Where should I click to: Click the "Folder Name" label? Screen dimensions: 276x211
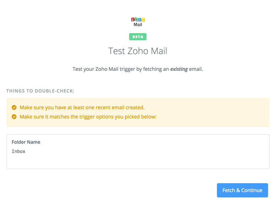[x=26, y=142]
